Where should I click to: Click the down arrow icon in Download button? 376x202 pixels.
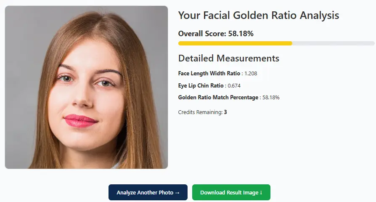(261, 193)
